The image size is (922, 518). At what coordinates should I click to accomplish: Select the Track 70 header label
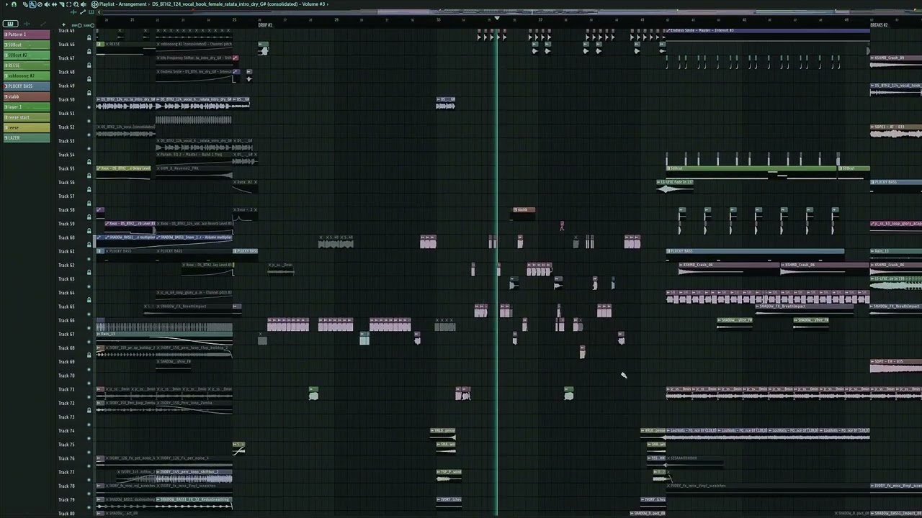pyautogui.click(x=66, y=376)
